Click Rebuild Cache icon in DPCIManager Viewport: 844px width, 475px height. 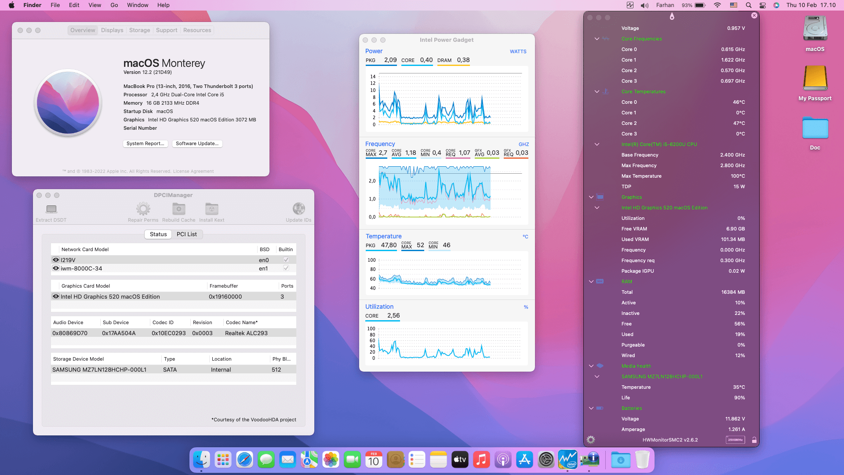178,209
